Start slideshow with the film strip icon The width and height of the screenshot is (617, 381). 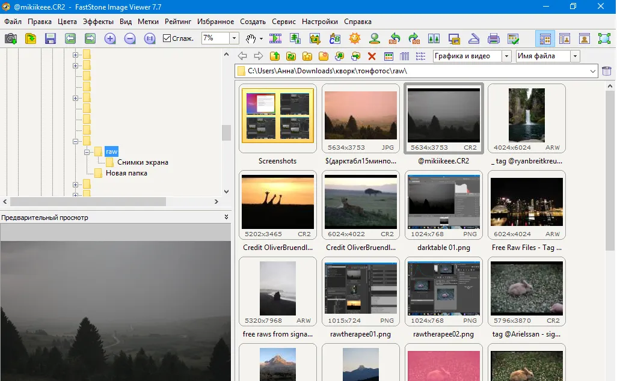tap(275, 38)
